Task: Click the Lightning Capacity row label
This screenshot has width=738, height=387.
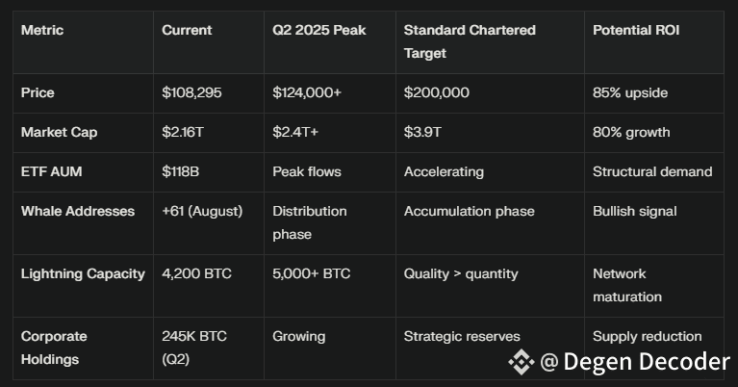Action: coord(83,273)
